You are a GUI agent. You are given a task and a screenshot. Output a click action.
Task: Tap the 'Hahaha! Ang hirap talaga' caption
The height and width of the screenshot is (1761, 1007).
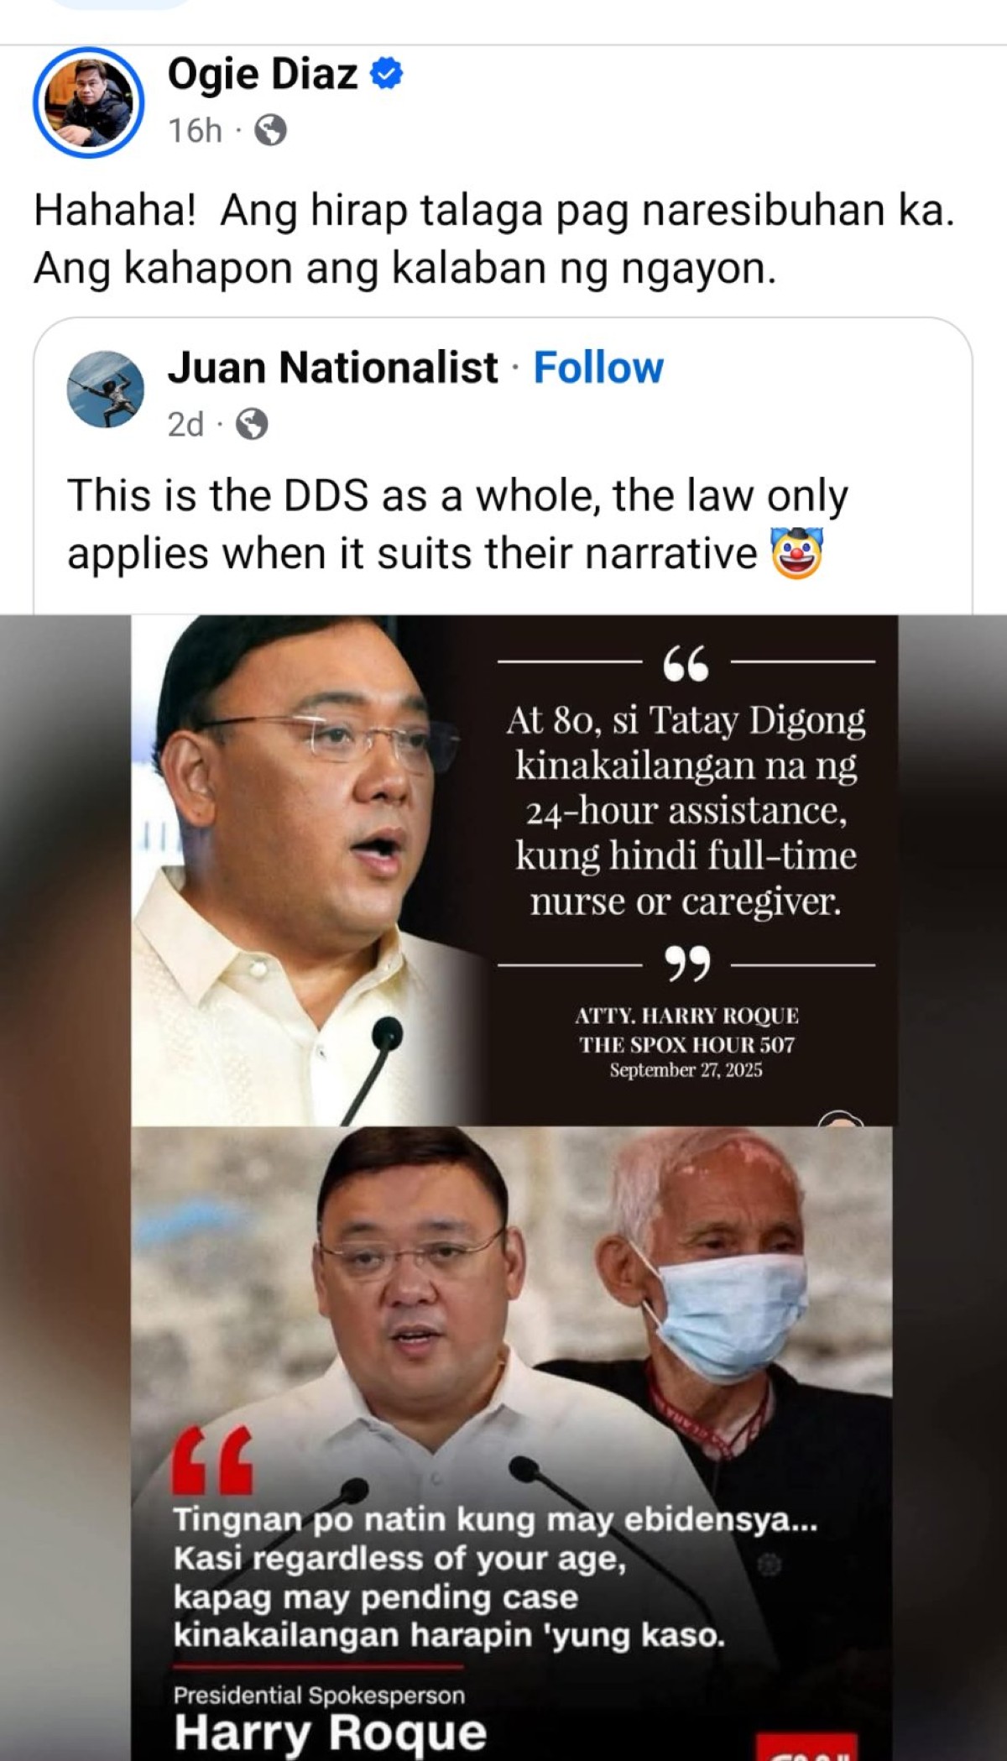pyautogui.click(x=494, y=239)
